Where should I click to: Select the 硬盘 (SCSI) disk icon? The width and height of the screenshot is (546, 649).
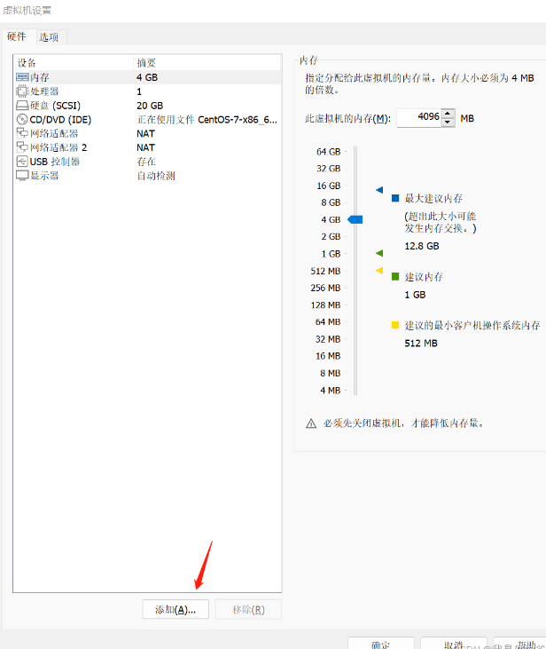pyautogui.click(x=22, y=105)
